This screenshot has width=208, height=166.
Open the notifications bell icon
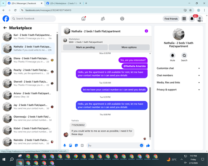(x=192, y=19)
